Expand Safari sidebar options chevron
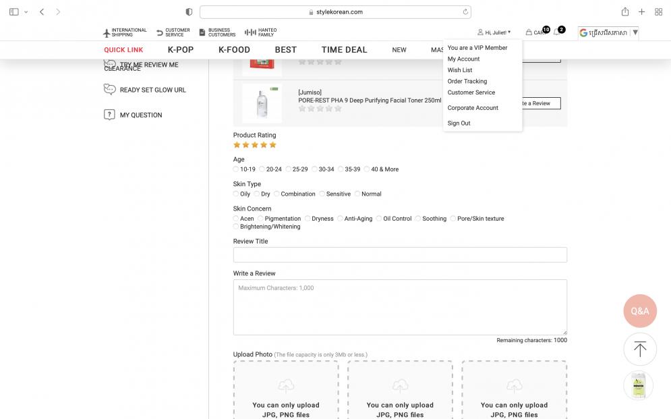This screenshot has width=671, height=419. (26, 12)
